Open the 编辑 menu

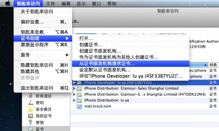coord(66,3)
